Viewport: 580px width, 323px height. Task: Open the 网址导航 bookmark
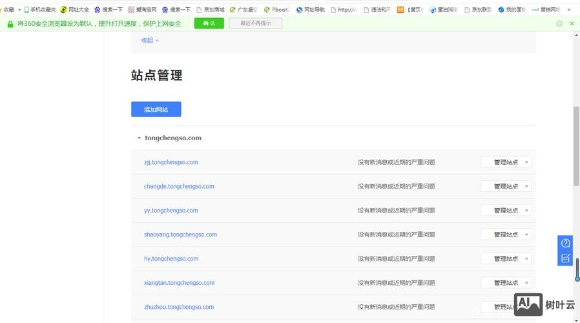coord(310,10)
